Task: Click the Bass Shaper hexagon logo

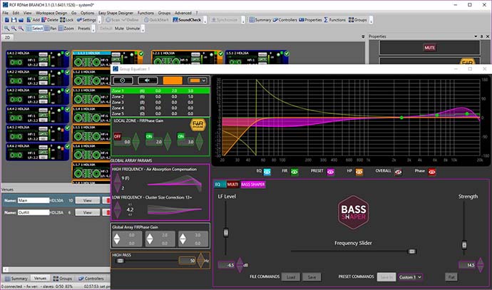Action: (x=353, y=212)
